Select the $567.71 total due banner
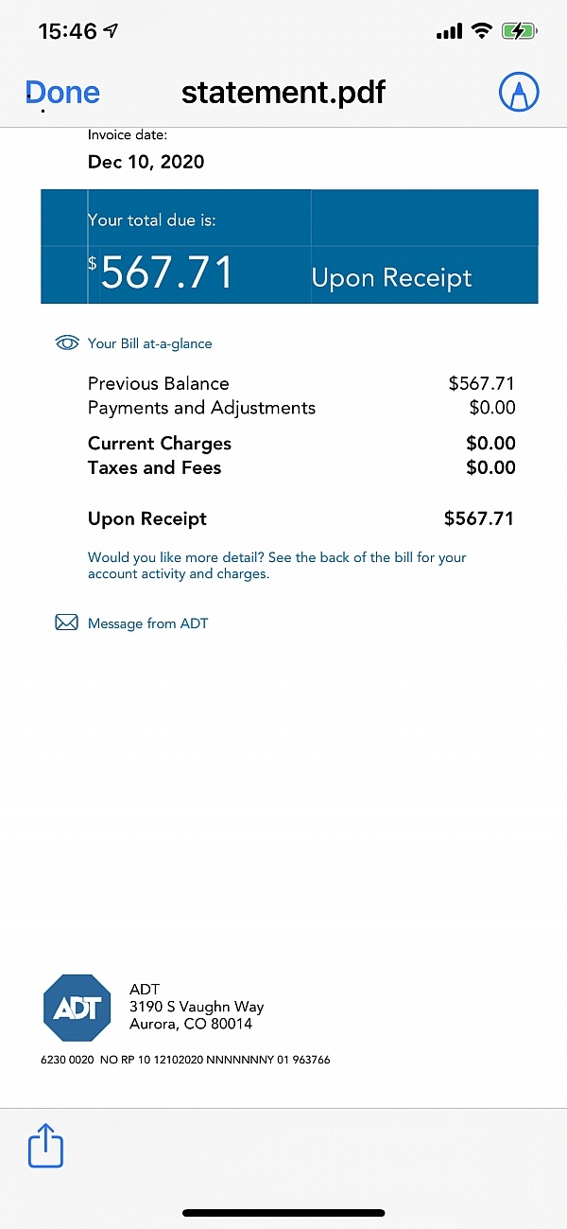The image size is (567, 1229). tap(288, 247)
